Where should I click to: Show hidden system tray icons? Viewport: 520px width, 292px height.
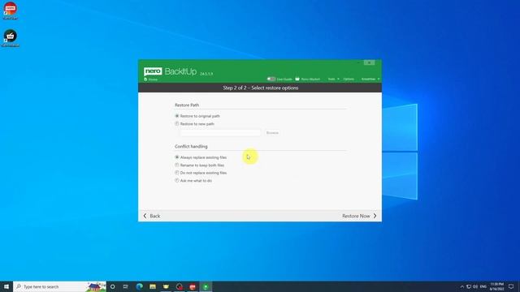pos(461,286)
